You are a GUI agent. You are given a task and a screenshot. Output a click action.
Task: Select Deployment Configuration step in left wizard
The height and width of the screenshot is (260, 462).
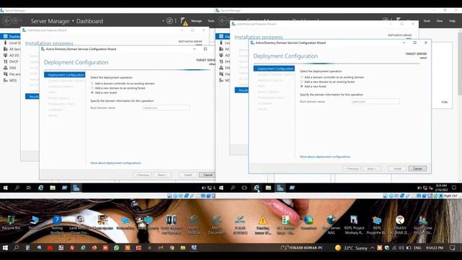[65, 75]
